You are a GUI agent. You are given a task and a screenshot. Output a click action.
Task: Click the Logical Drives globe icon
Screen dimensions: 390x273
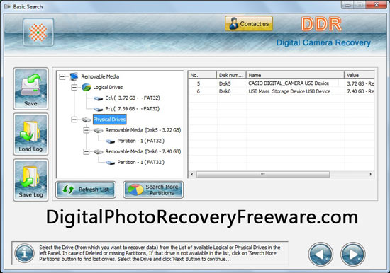click(x=86, y=87)
